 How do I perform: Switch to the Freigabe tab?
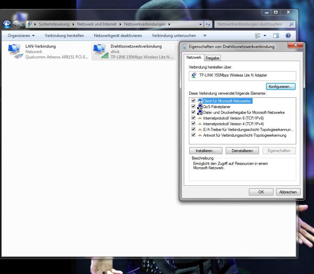[212, 58]
